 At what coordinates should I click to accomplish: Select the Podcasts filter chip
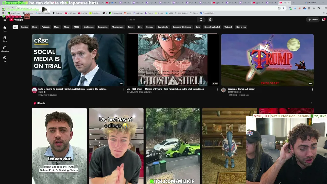click(x=45, y=27)
